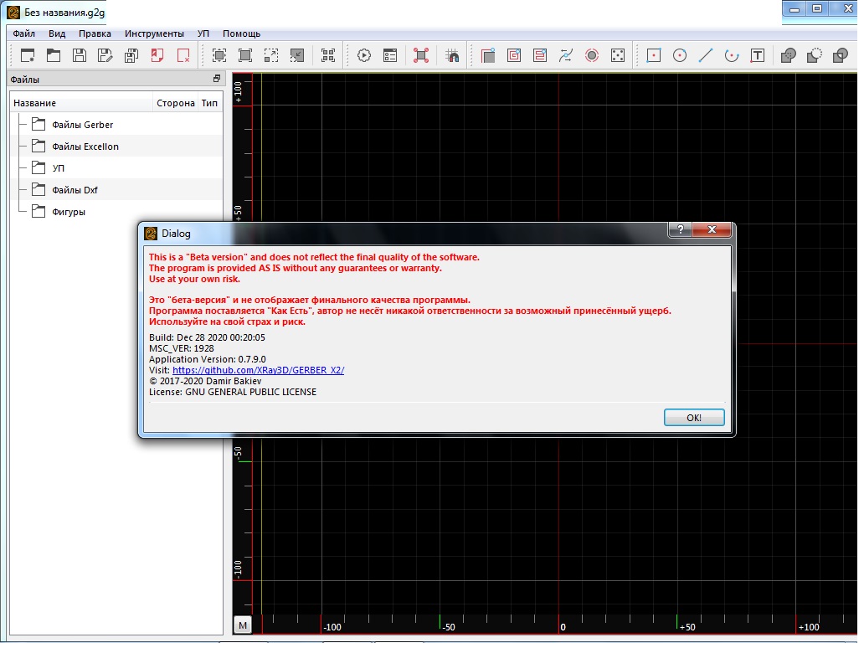Maximize the main application window
Viewport: 864px width, 648px height.
pyautogui.click(x=817, y=9)
